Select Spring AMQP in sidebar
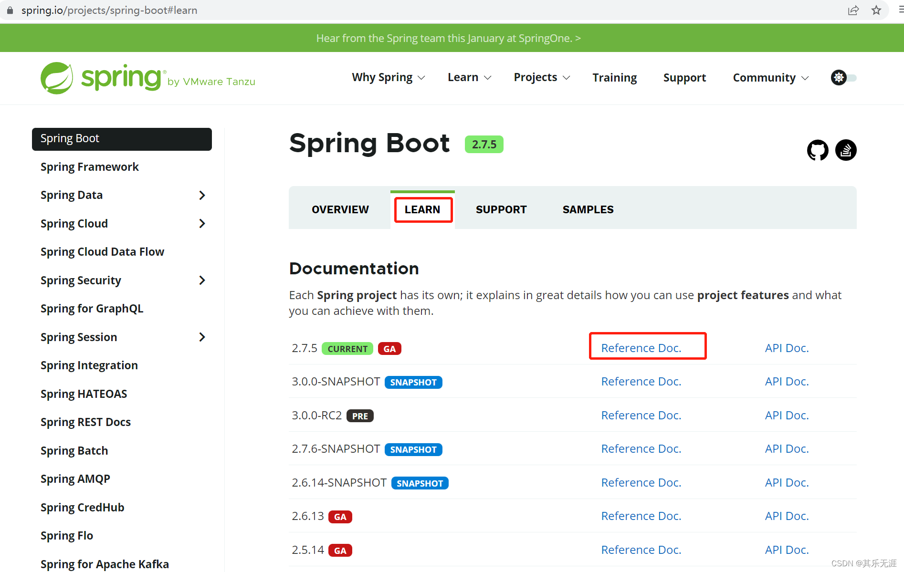This screenshot has width=904, height=572. point(75,479)
